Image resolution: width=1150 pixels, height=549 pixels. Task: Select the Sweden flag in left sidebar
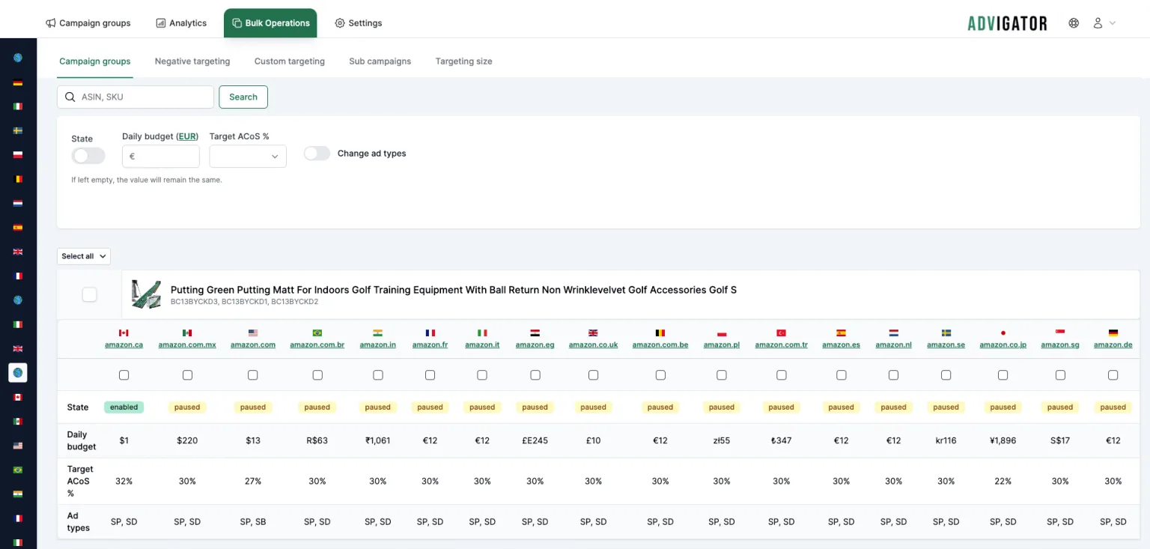[x=18, y=130]
